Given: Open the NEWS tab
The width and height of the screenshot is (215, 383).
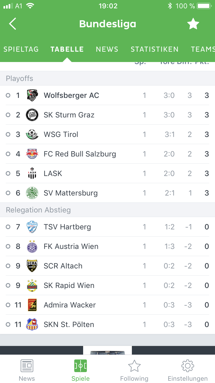Looking at the screenshot, I should point(107,49).
